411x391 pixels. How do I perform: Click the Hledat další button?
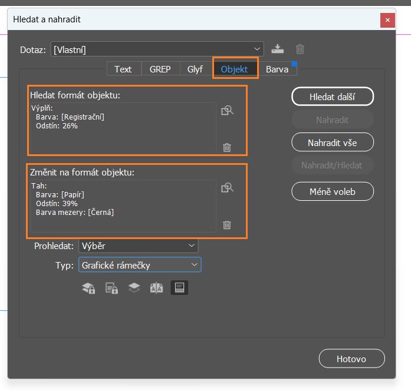[333, 97]
